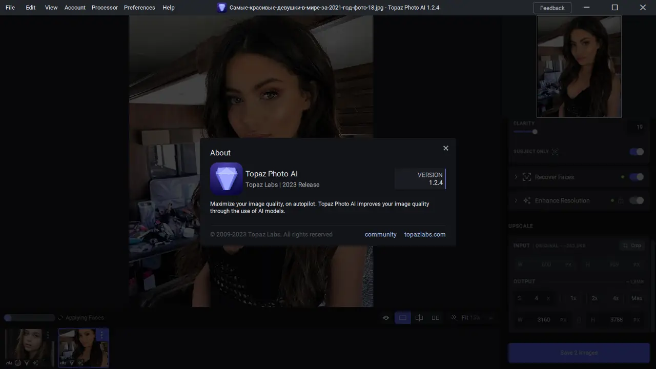Adjust the Clarity slider

point(535,132)
